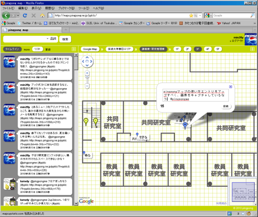Go to the home page icon

coord(42,15)
